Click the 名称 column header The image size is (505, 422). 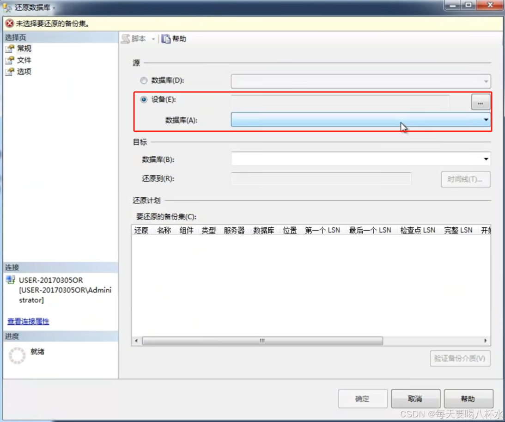[164, 230]
